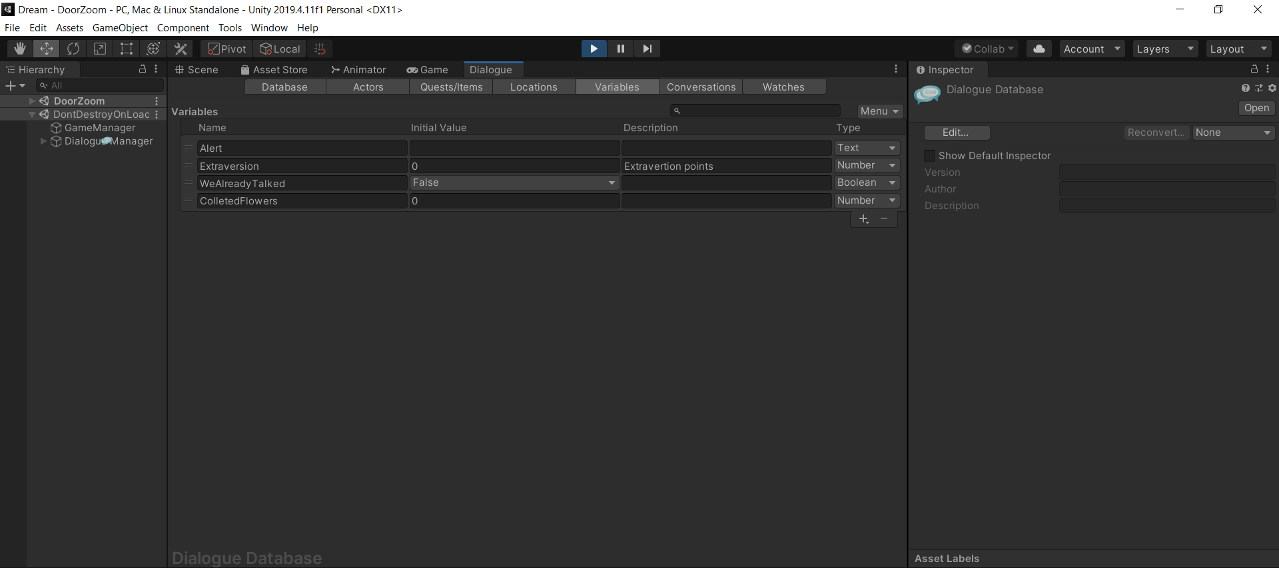This screenshot has width=1279, height=568.
Task: Expand the DoorZoom scene
Action: [32, 101]
